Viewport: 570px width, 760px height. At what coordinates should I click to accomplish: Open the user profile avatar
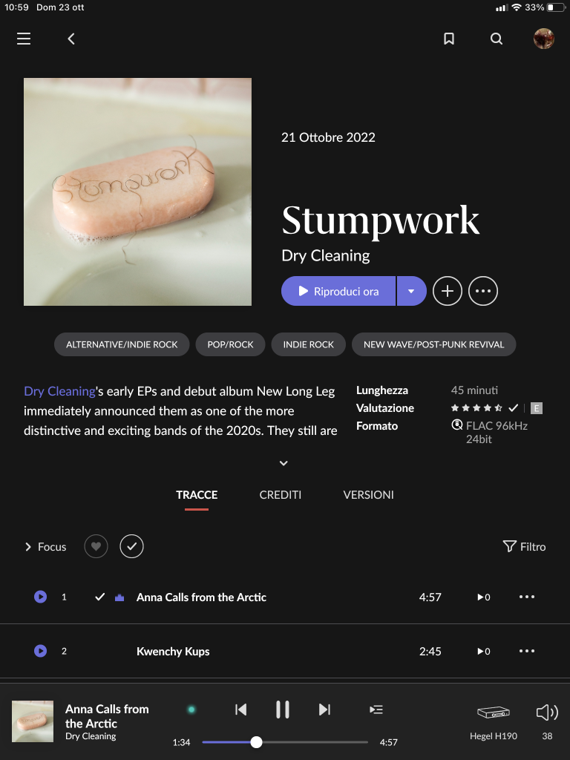click(x=544, y=39)
